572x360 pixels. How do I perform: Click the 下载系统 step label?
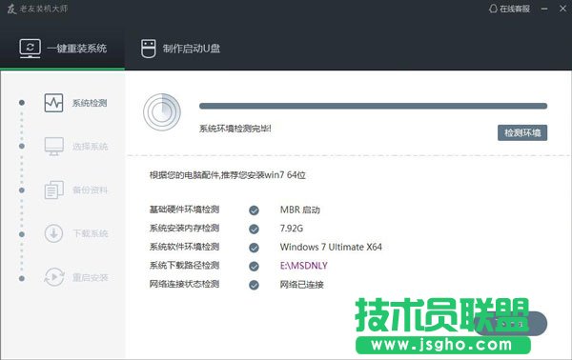tap(91, 233)
